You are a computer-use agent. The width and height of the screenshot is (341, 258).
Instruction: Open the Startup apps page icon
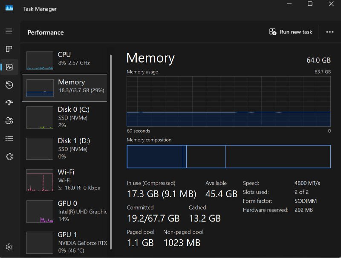(9, 103)
